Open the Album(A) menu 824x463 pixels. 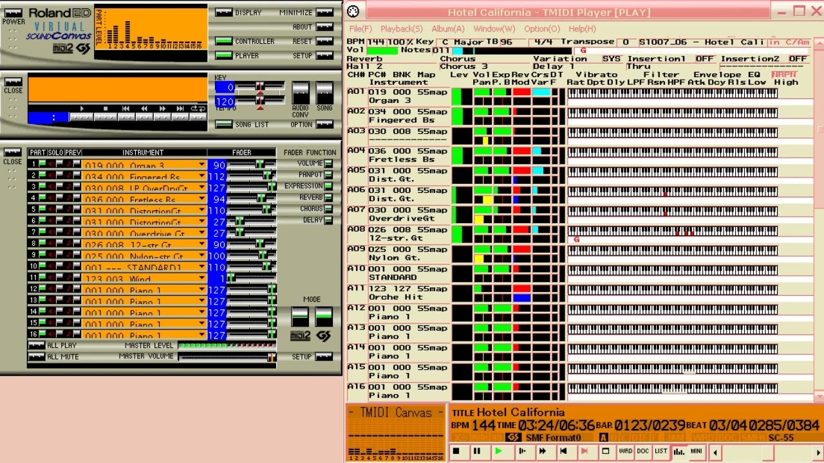[447, 29]
